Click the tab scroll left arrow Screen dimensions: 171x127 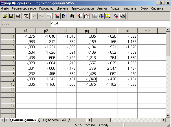[x=2, y=120]
